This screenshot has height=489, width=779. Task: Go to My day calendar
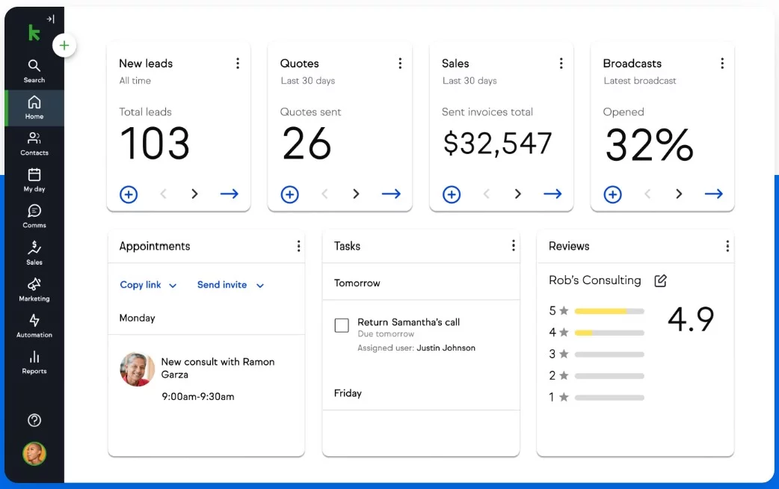click(34, 180)
